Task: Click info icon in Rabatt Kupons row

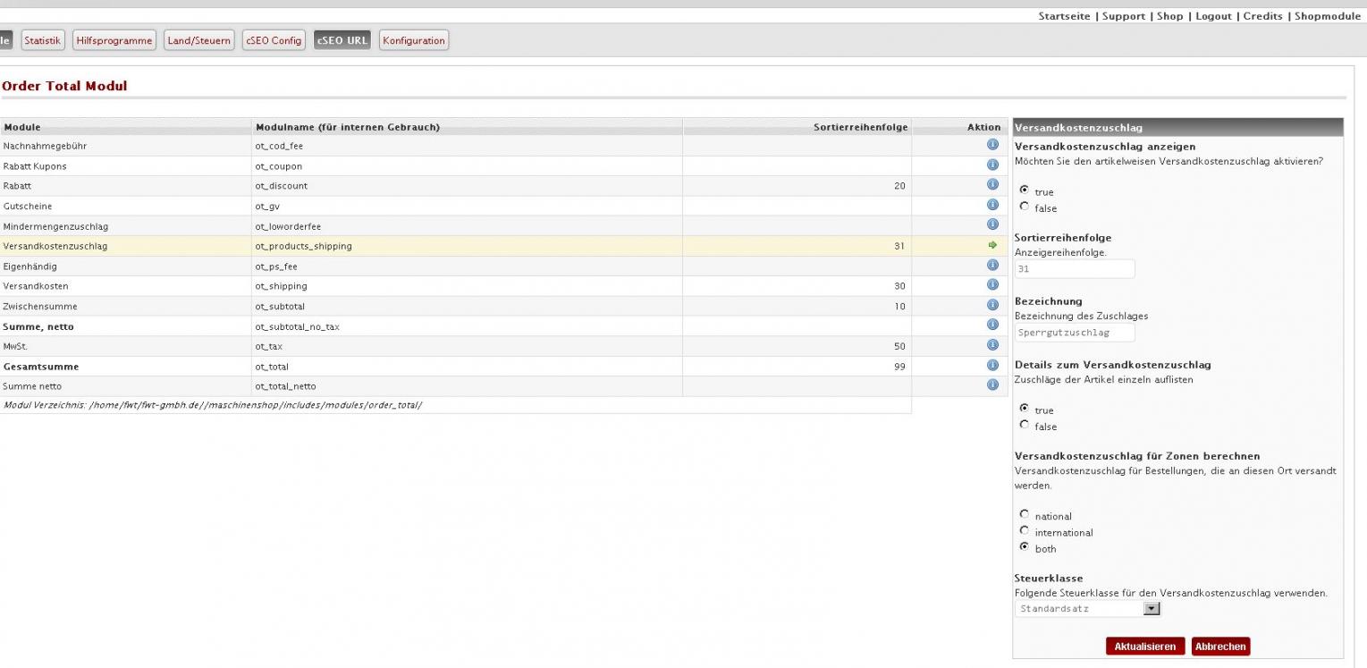Action: [x=991, y=165]
